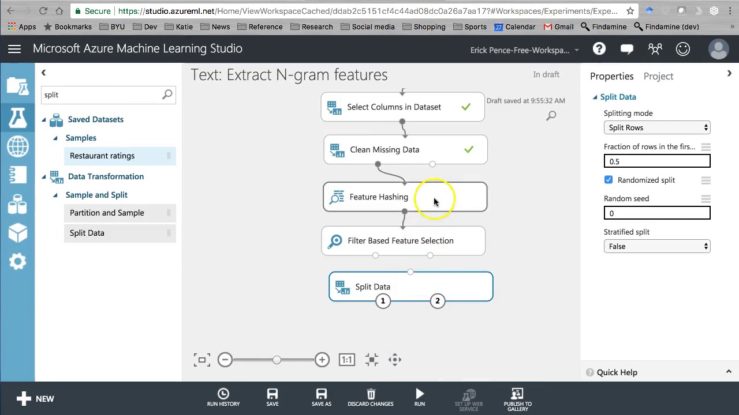Open parameter menu for Random seed
This screenshot has width=739, height=415.
706,199
